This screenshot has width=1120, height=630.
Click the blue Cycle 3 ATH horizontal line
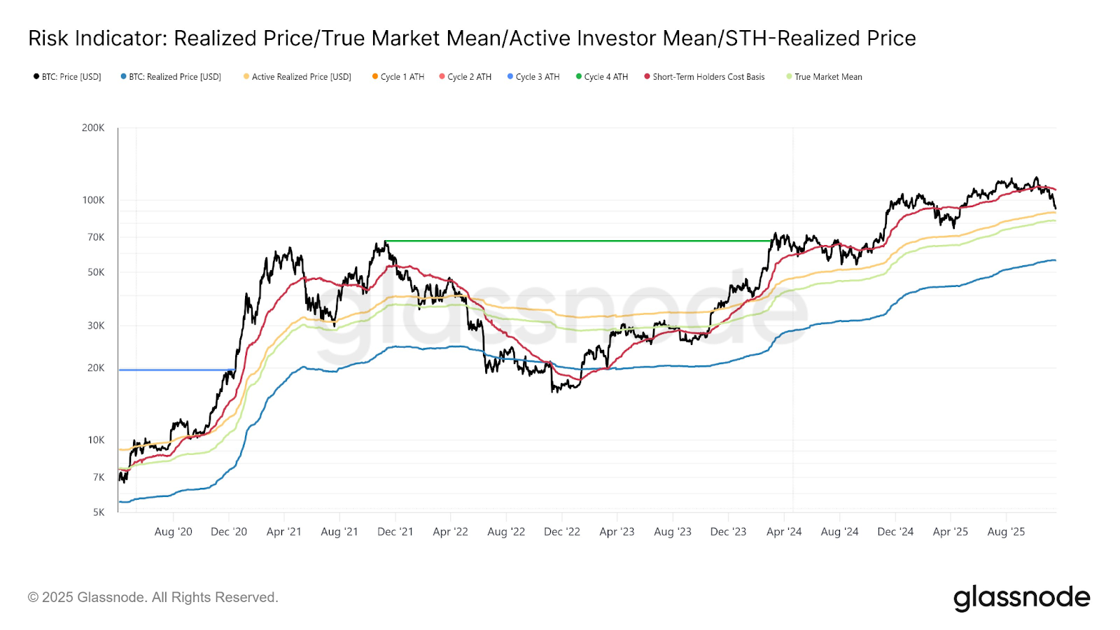pyautogui.click(x=175, y=370)
